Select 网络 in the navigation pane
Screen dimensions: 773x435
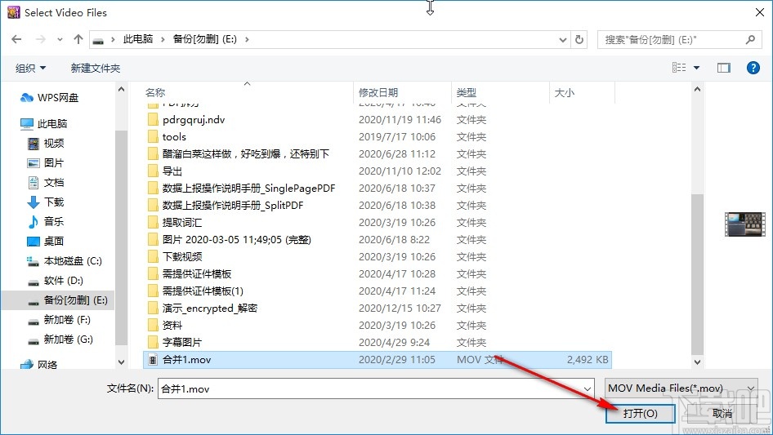pos(39,365)
